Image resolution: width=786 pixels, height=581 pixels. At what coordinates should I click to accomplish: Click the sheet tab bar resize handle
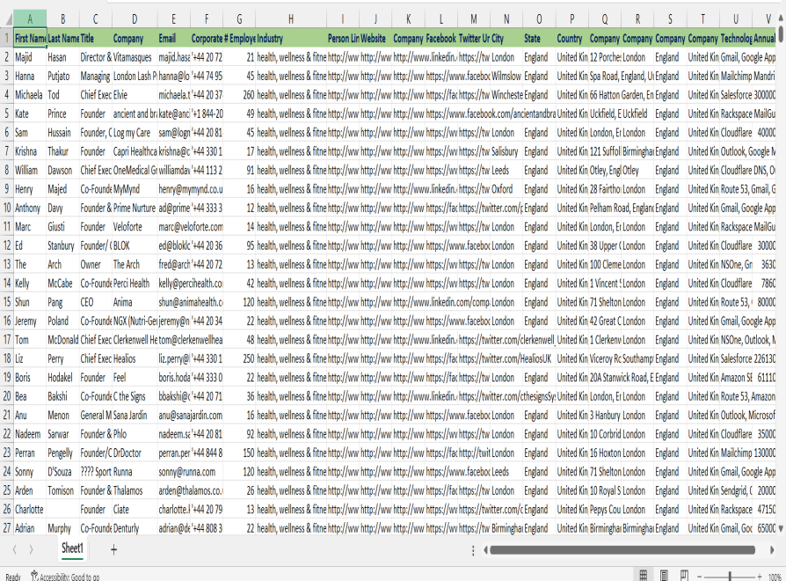pyautogui.click(x=474, y=549)
